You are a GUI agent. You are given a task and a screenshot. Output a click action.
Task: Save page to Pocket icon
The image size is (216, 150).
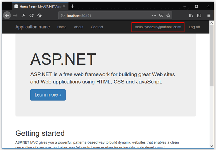pyautogui.click(x=161, y=16)
